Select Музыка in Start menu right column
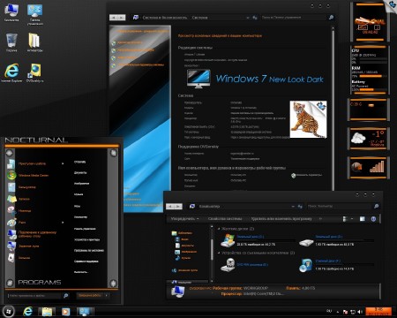Viewport: 397px width, 318px height. coord(79,194)
